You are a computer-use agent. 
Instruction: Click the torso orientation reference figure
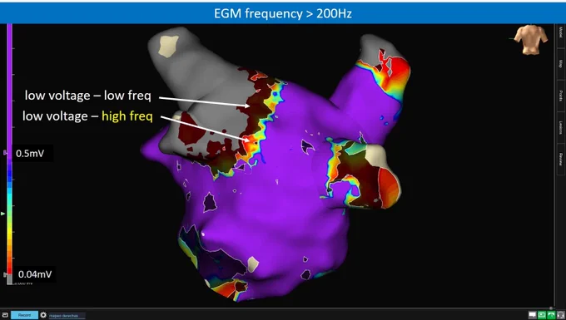pos(531,40)
